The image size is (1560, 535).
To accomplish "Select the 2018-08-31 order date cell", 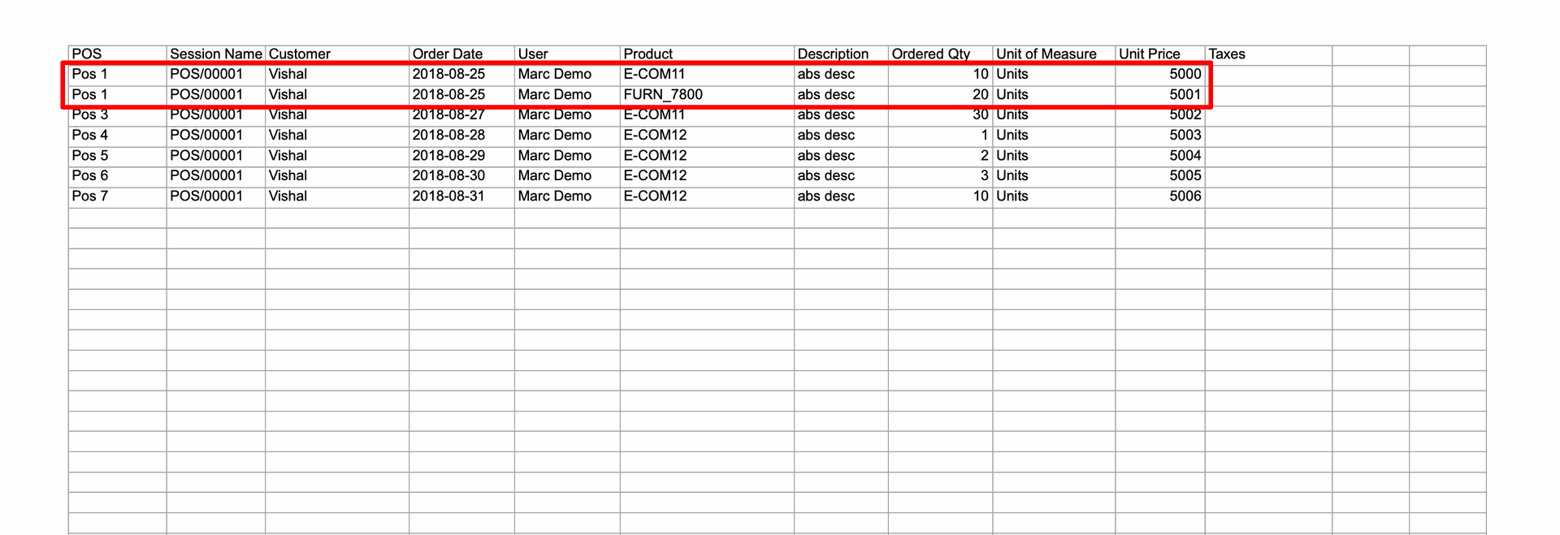I will click(x=461, y=196).
